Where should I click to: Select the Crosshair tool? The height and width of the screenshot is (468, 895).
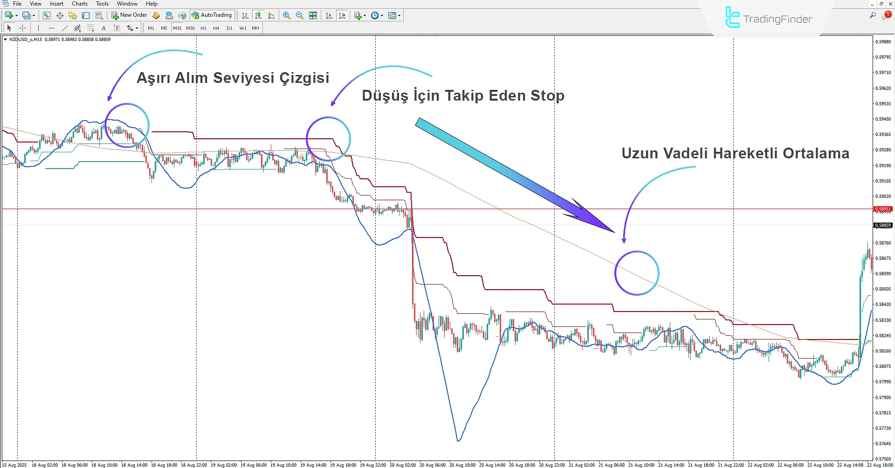coord(22,28)
